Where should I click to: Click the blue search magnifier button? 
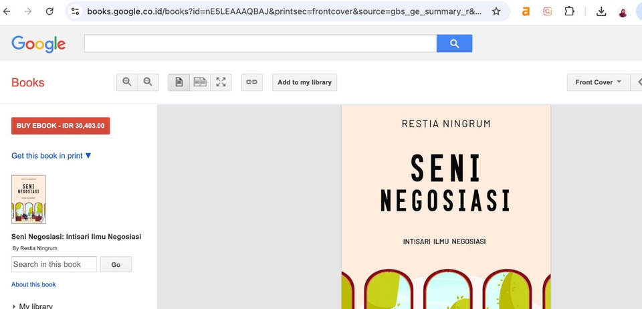(x=455, y=43)
